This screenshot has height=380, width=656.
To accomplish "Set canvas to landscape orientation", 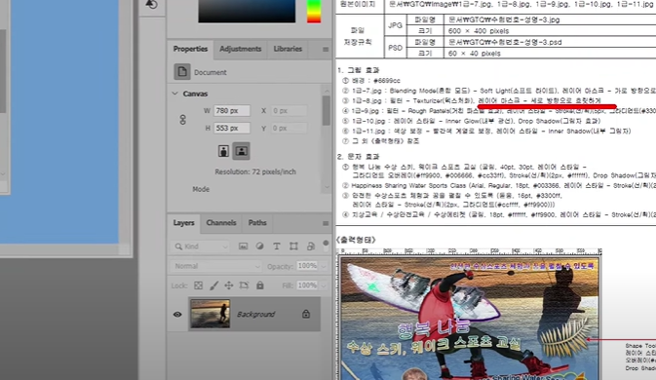I will pos(242,151).
